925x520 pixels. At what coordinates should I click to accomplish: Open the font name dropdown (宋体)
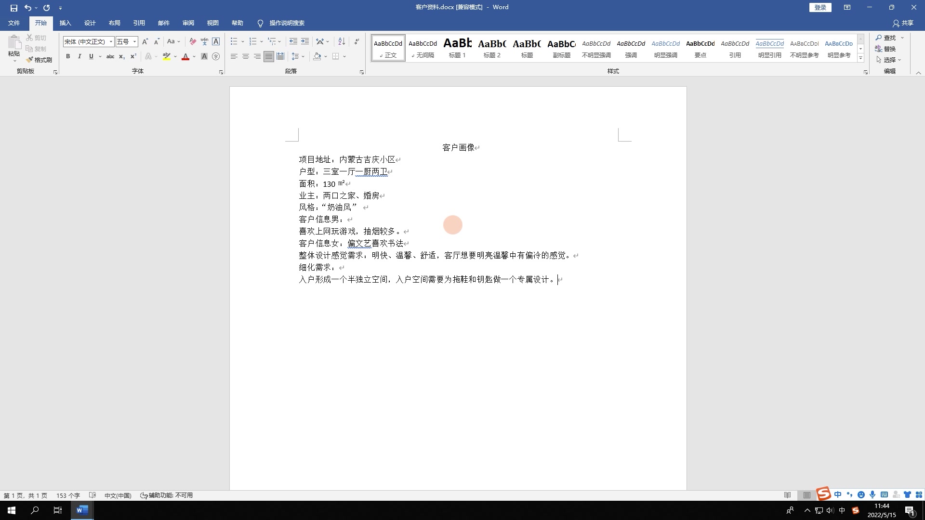(111, 41)
